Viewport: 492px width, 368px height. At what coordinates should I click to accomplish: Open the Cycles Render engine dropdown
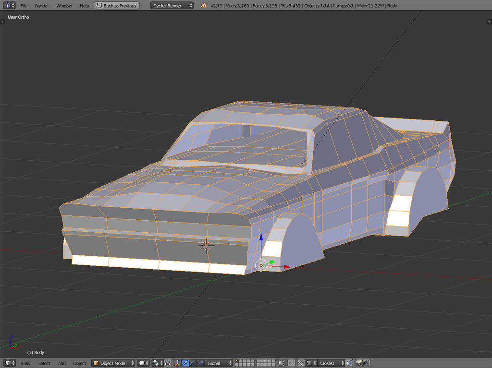[172, 5]
